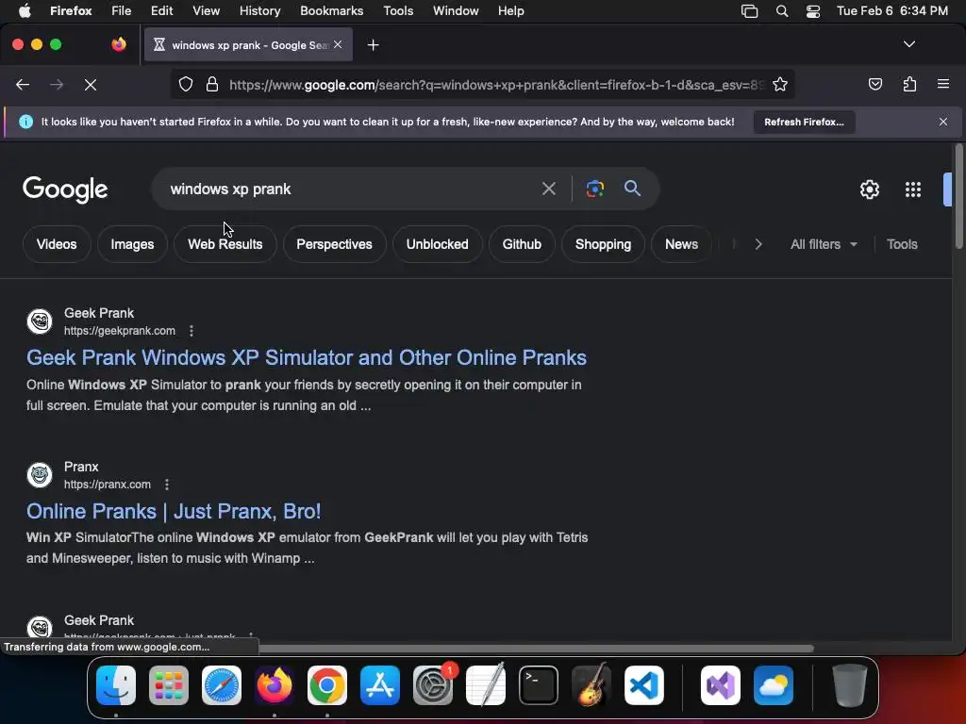Open the Firefox View icon

coord(119,44)
